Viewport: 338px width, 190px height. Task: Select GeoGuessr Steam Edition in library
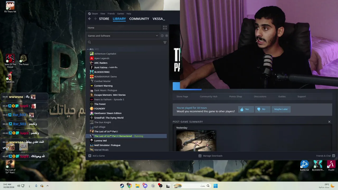coord(108,113)
